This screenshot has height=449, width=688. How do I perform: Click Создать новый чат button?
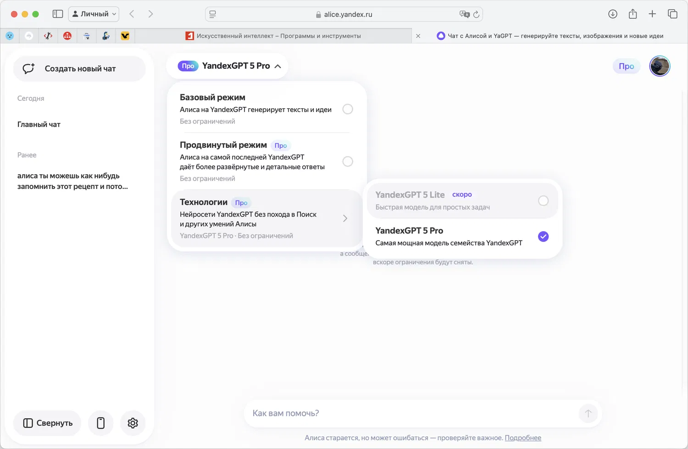point(79,69)
